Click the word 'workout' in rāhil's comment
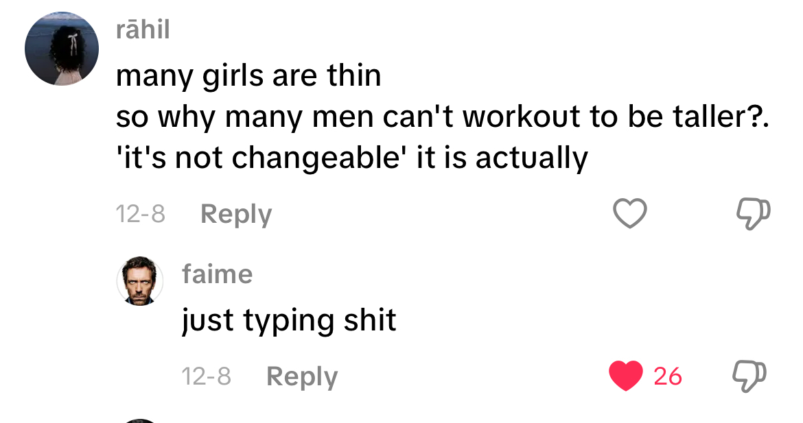 click(522, 116)
